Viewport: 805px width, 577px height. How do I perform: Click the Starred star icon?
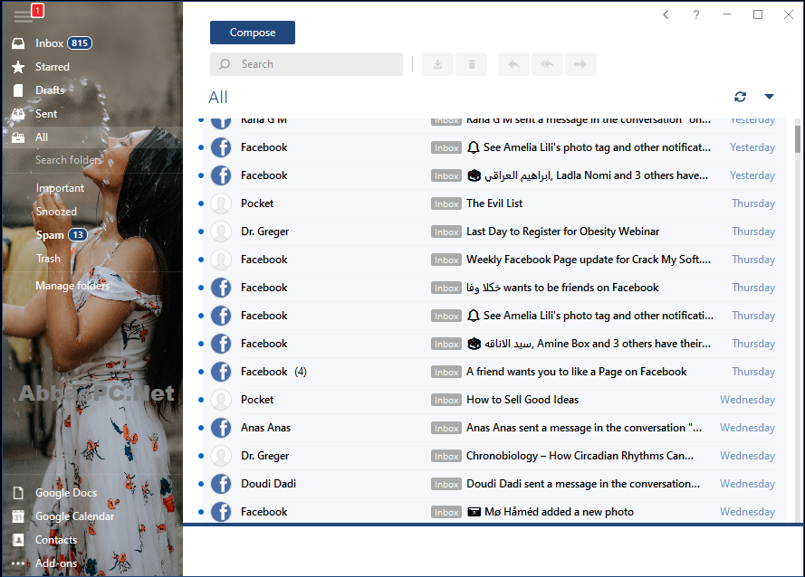[18, 67]
